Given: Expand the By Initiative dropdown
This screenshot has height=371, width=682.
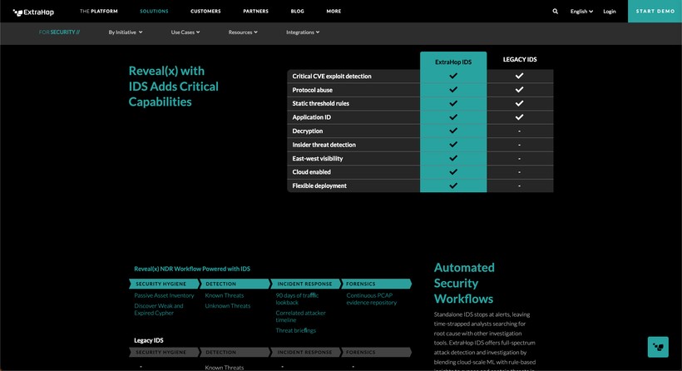Looking at the screenshot, I should pos(126,32).
